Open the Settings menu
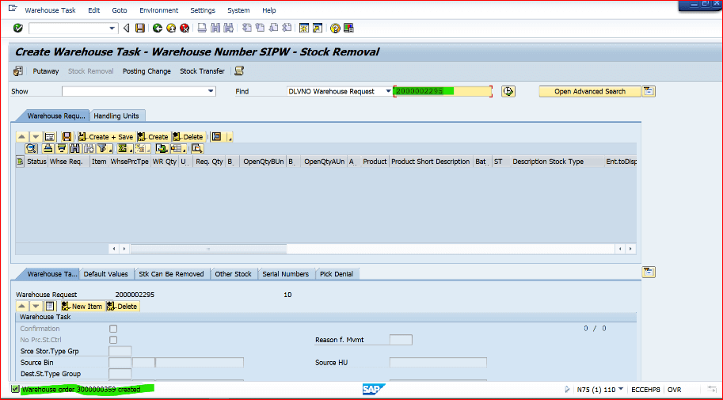Image resolution: width=723 pixels, height=400 pixels. (x=203, y=10)
